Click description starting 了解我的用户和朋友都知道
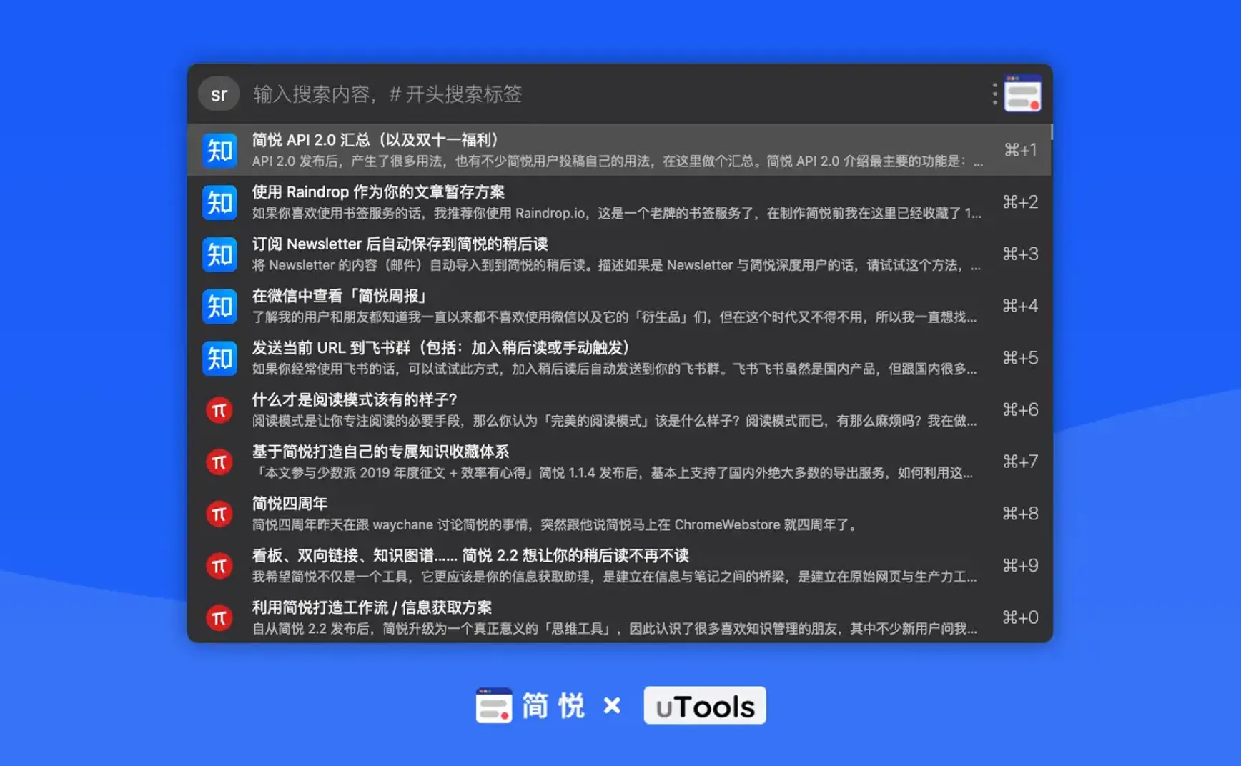 615,317
